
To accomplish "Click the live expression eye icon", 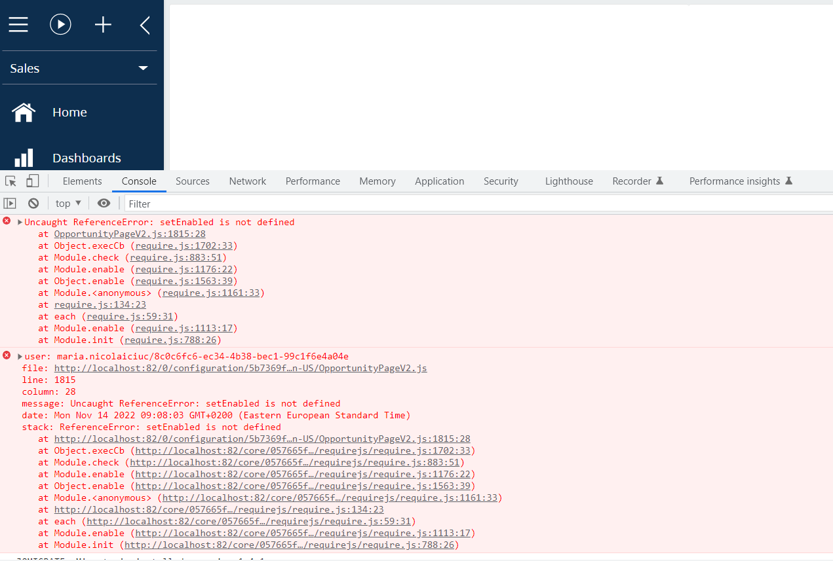I will (104, 204).
